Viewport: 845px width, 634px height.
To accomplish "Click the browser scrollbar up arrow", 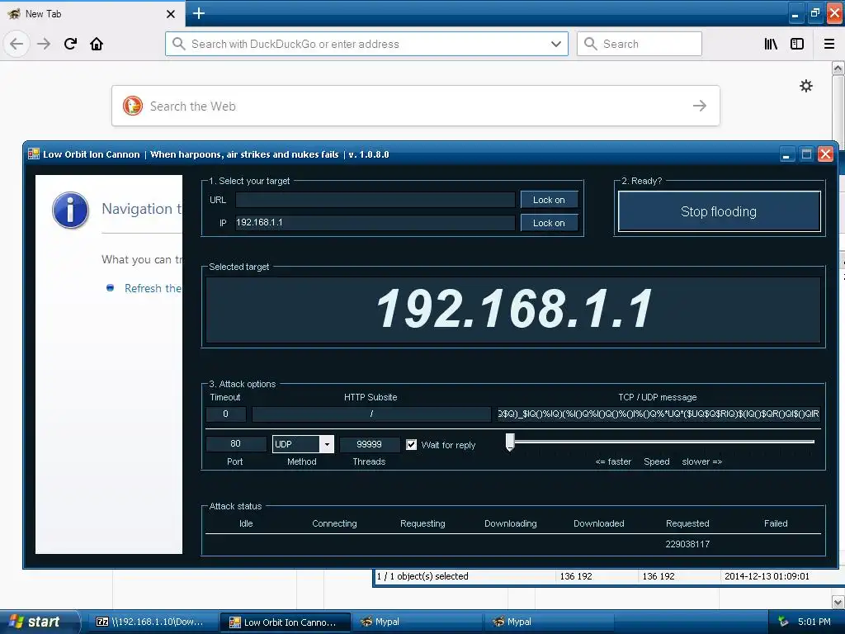I will [x=838, y=69].
